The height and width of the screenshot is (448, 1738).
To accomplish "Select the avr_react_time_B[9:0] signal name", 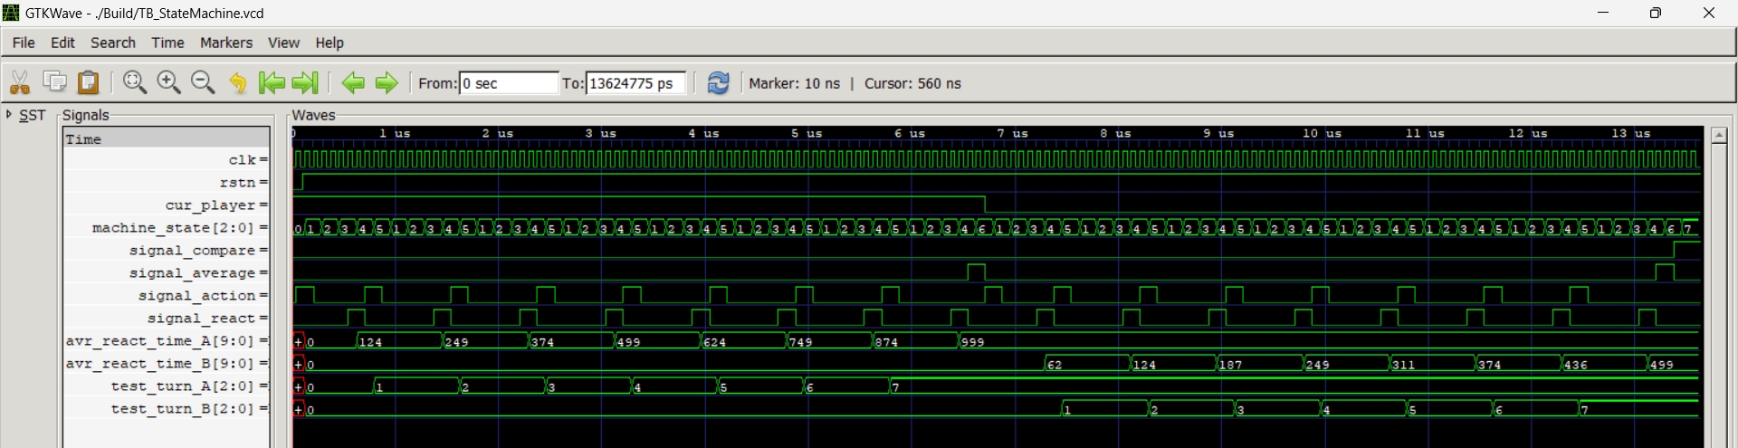I will point(167,364).
